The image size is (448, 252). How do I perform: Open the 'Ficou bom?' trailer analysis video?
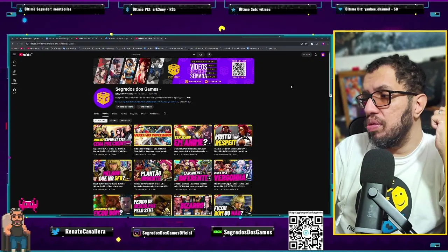pyautogui.click(x=112, y=205)
